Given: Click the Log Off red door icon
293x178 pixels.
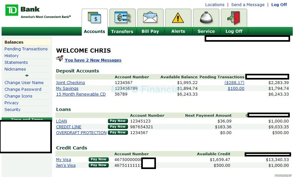Looking at the screenshot, I should 233,18.
